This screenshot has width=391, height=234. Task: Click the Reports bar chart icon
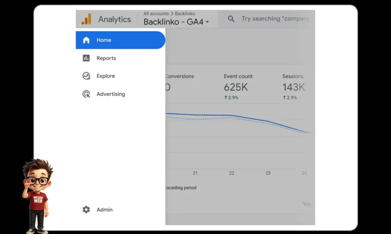(86, 58)
